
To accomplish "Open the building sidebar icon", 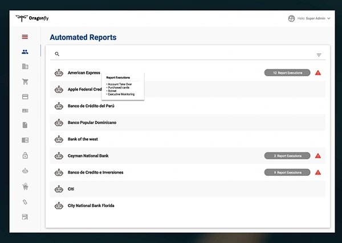I will coord(25,67).
